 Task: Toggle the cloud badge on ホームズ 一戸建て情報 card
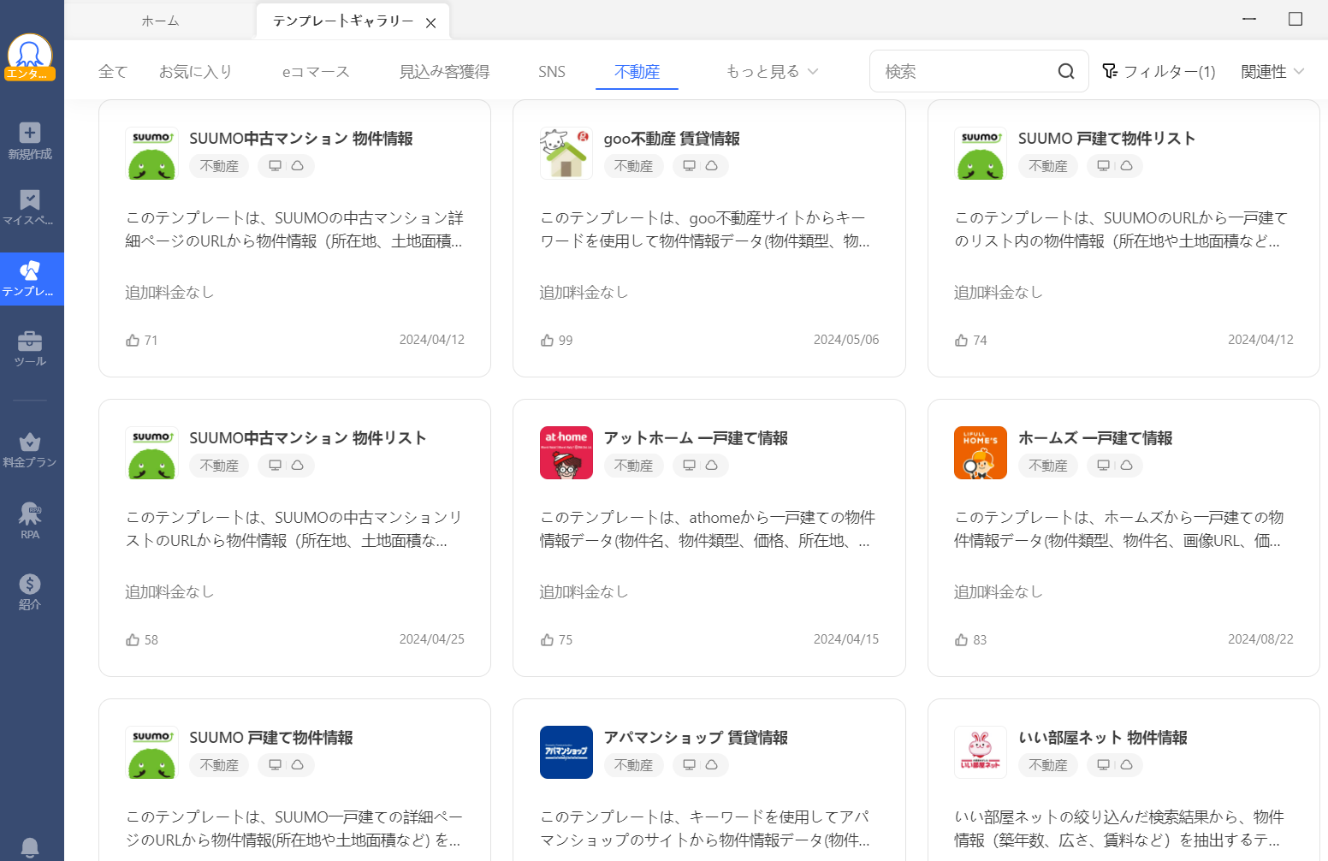tap(1128, 466)
